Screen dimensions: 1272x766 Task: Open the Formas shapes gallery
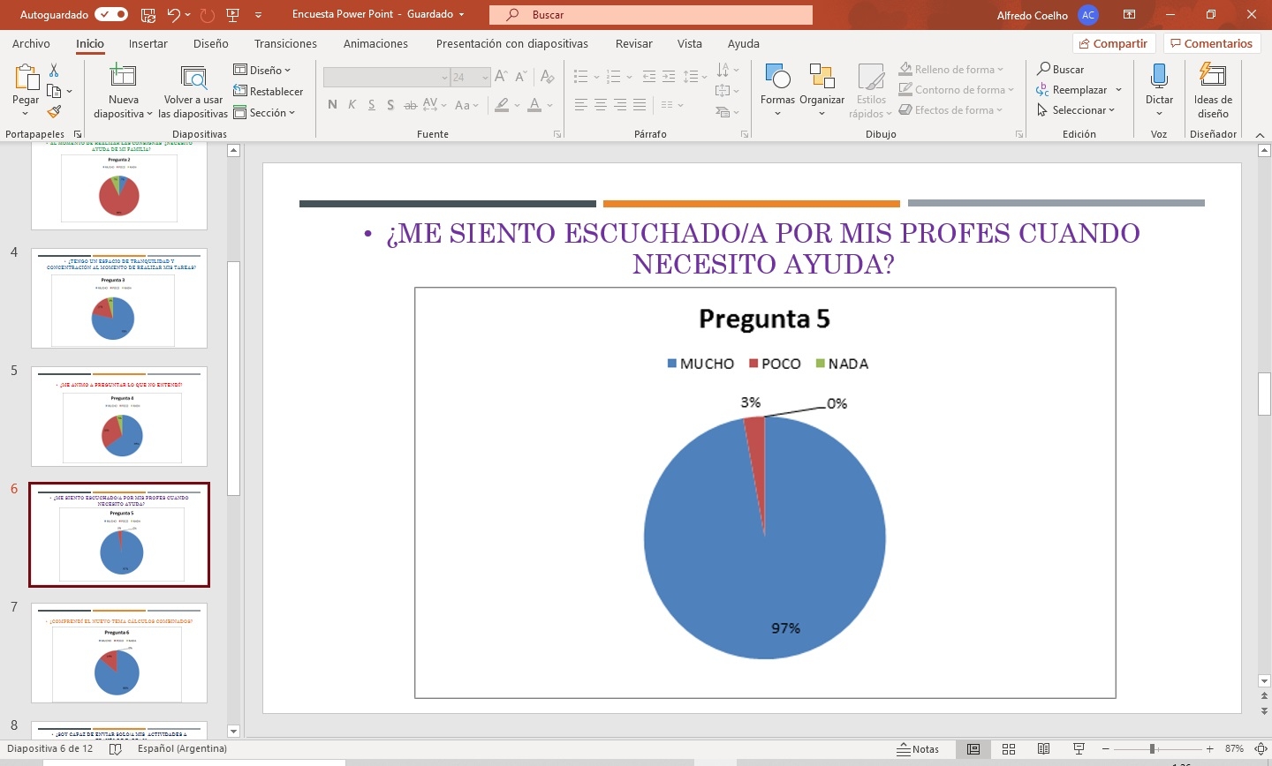coord(777,90)
